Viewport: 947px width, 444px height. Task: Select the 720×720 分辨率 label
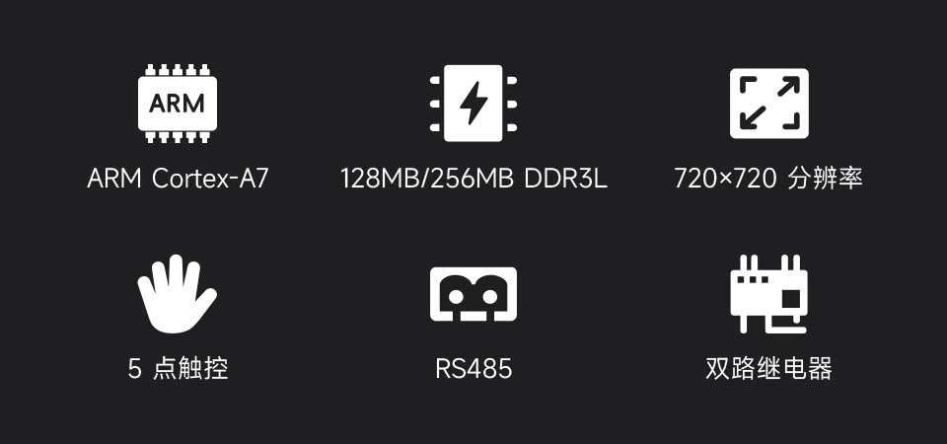(768, 179)
